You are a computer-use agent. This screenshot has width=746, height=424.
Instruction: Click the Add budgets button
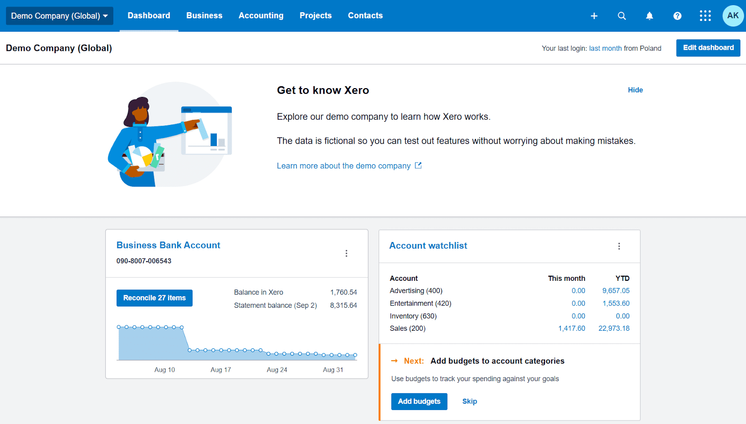tap(419, 401)
